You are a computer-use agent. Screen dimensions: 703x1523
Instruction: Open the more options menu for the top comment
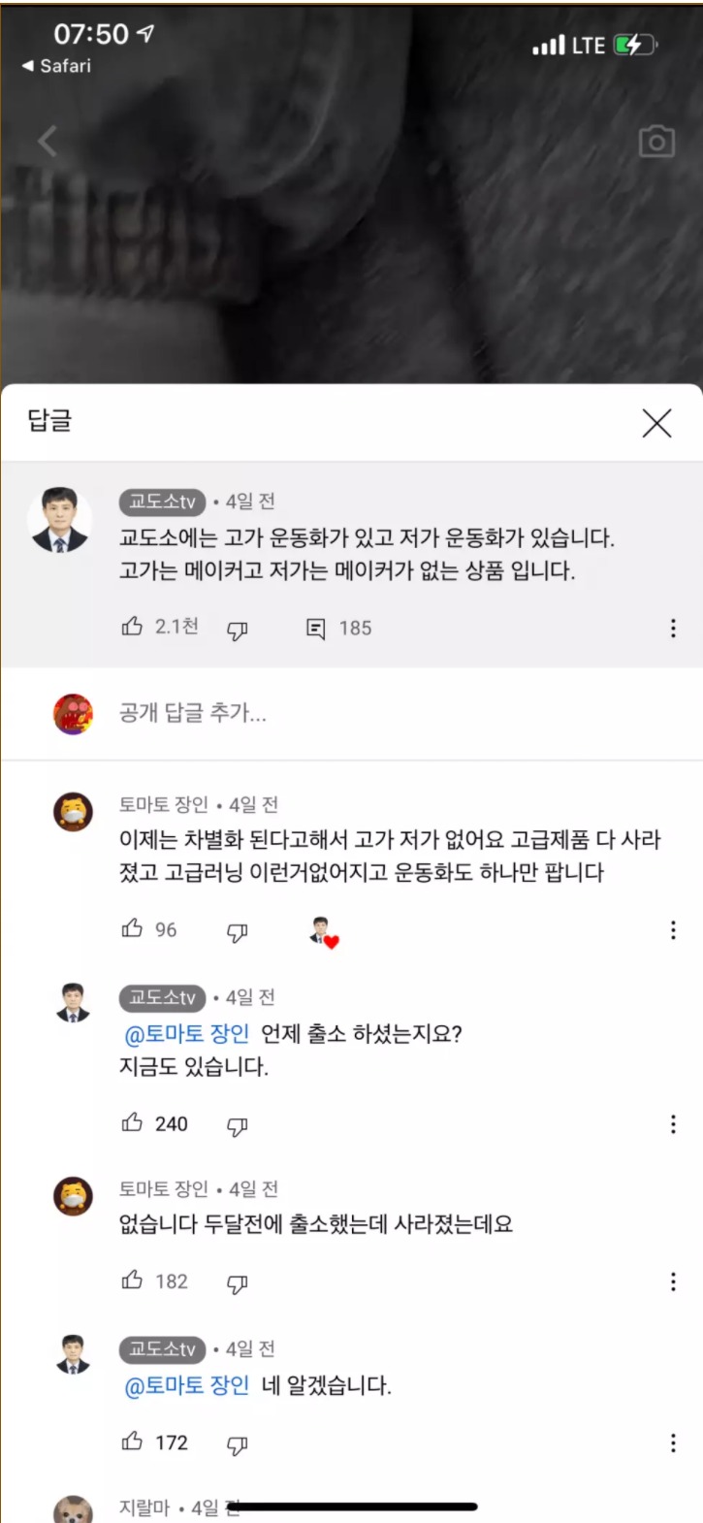click(673, 629)
